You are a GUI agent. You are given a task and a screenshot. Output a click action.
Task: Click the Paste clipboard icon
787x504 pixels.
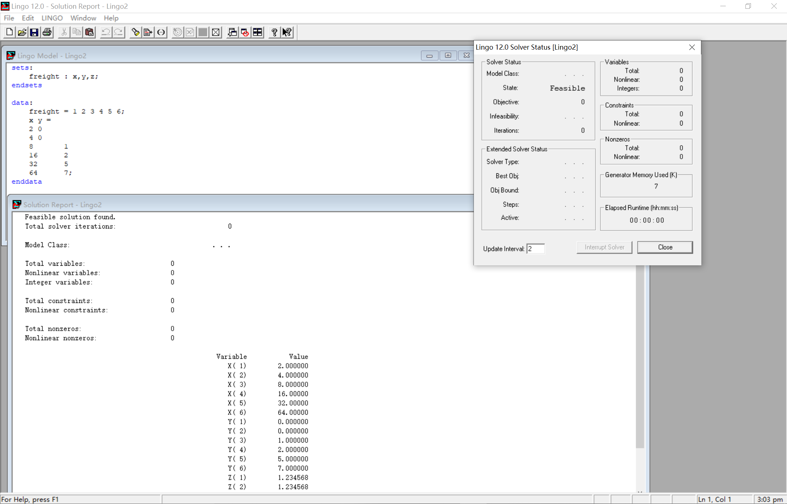89,32
